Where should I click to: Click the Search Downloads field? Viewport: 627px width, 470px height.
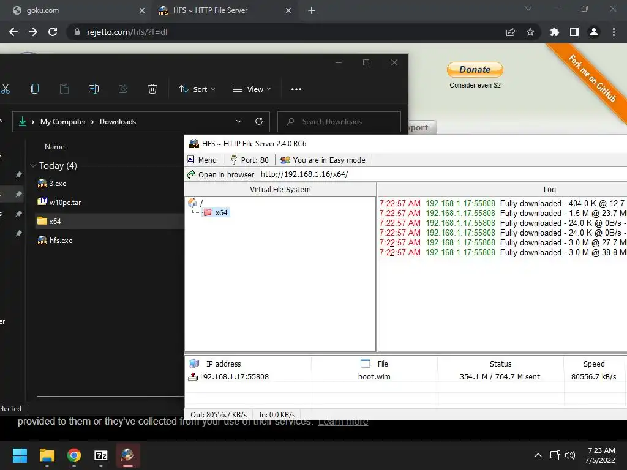coord(339,122)
